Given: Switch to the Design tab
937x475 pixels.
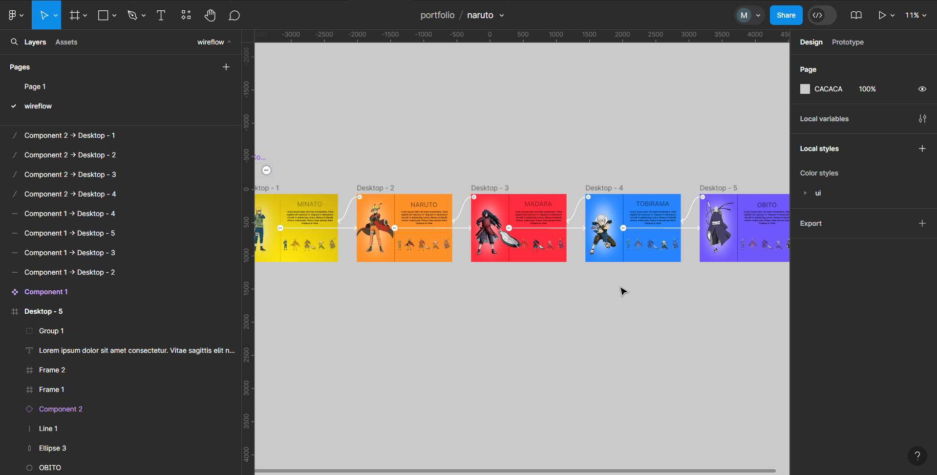Looking at the screenshot, I should 811,42.
